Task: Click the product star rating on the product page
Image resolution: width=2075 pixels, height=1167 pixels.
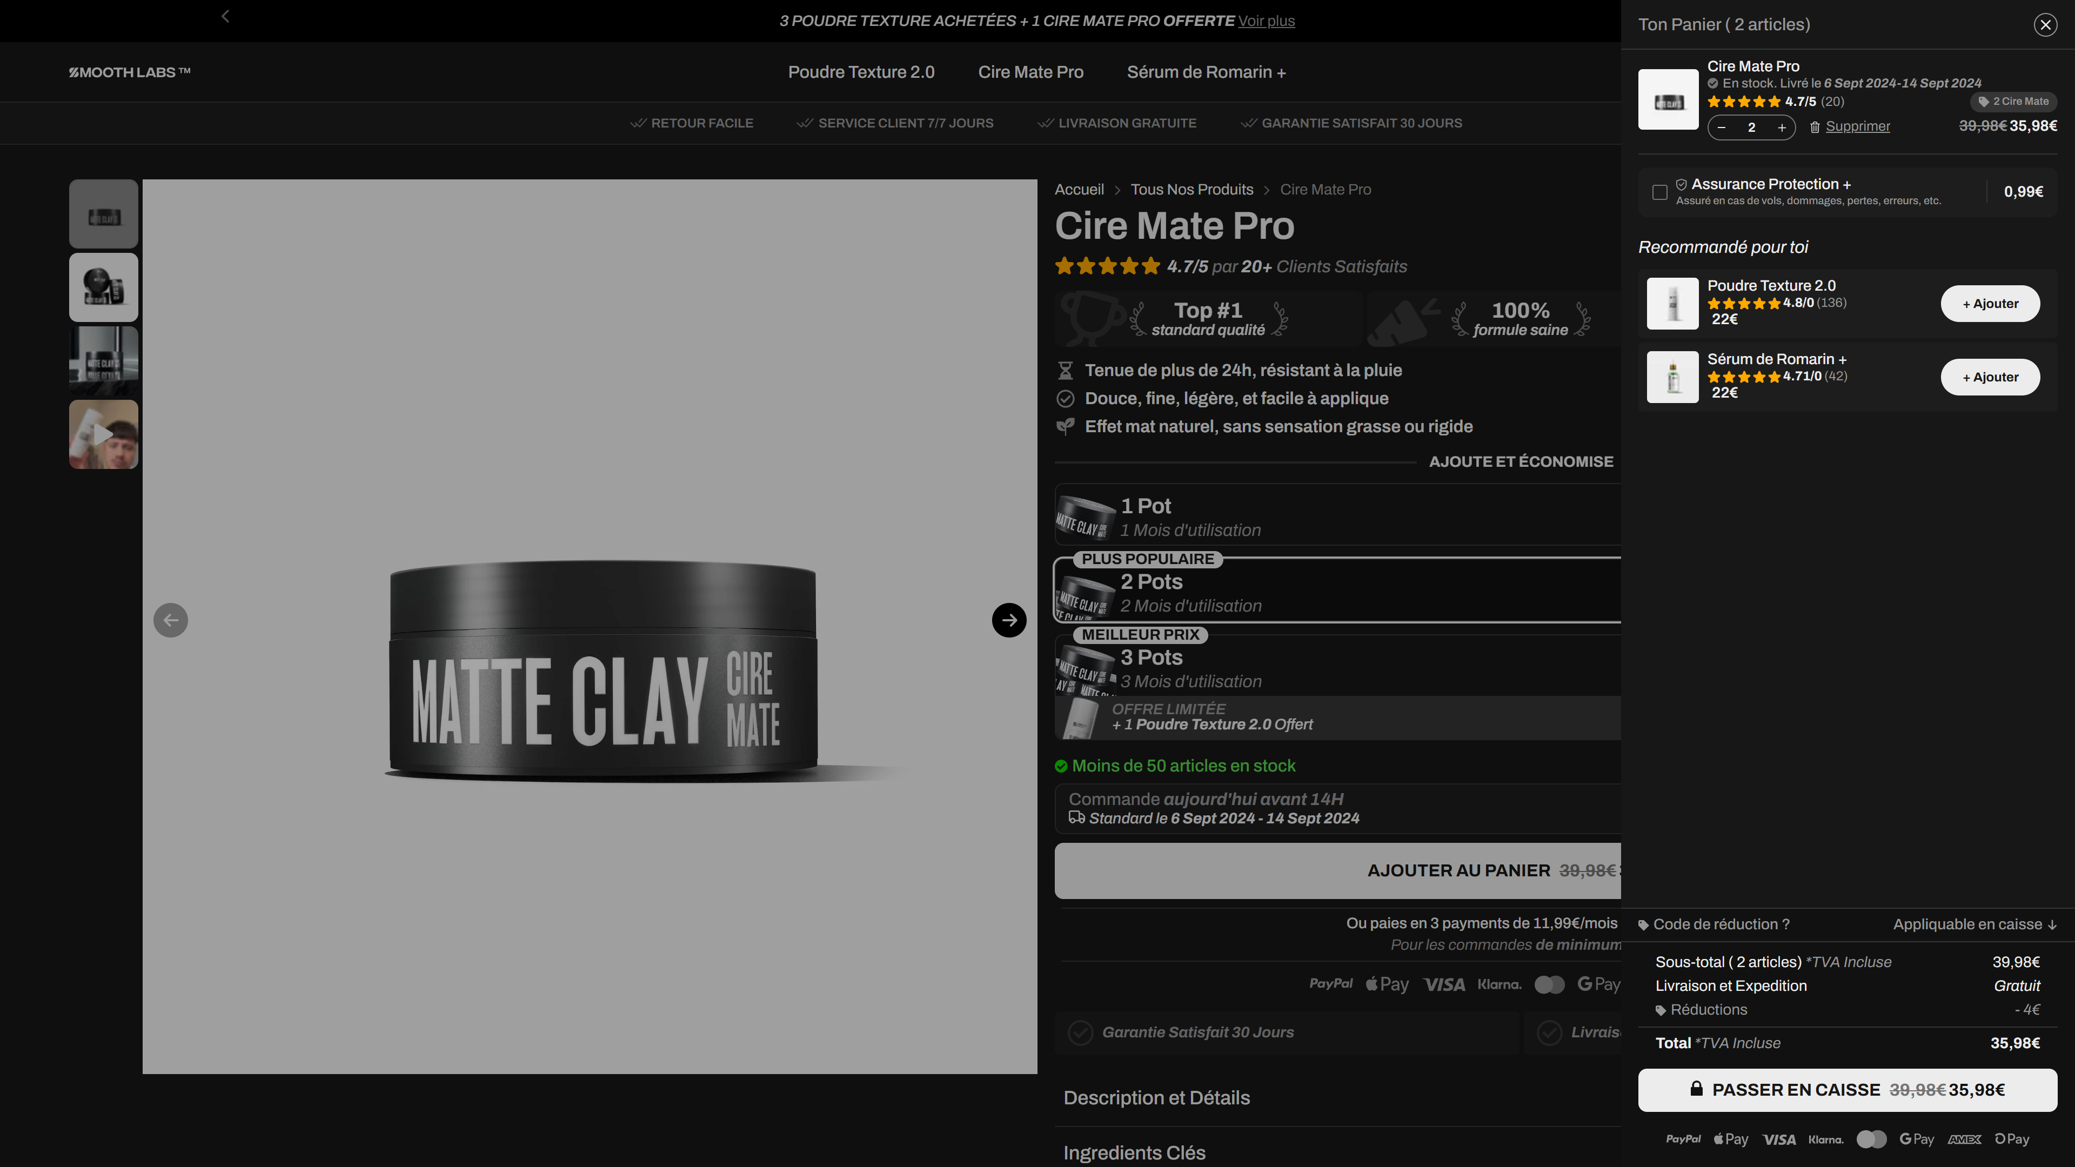Action: [x=1108, y=266]
